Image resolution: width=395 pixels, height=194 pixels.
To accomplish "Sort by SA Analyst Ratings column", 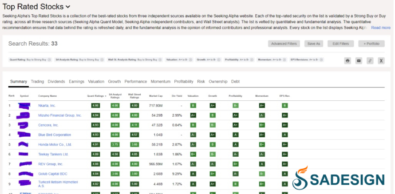I will point(115,96).
